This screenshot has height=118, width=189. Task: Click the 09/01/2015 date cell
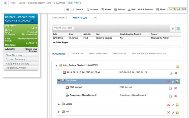click(x=58, y=38)
